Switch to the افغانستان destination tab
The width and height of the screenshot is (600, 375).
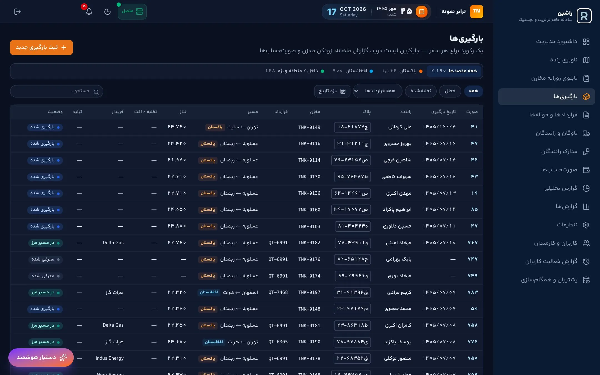[x=353, y=71]
